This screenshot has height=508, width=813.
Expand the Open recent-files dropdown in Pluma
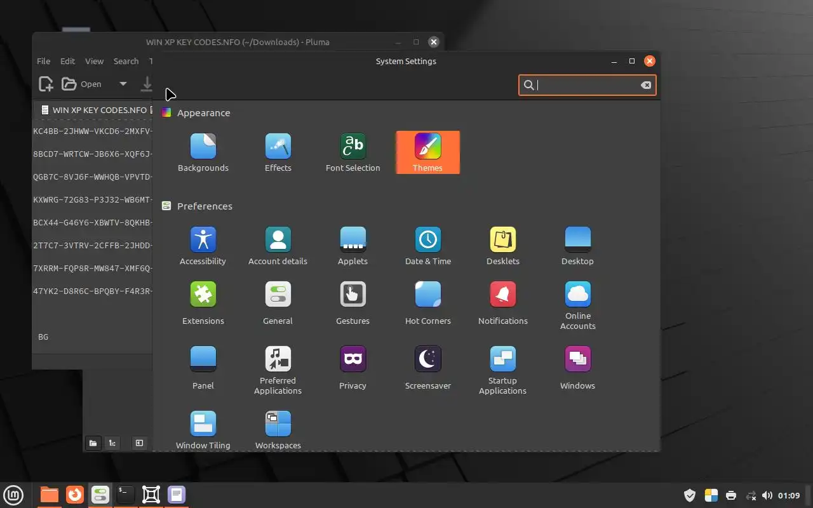tap(123, 84)
